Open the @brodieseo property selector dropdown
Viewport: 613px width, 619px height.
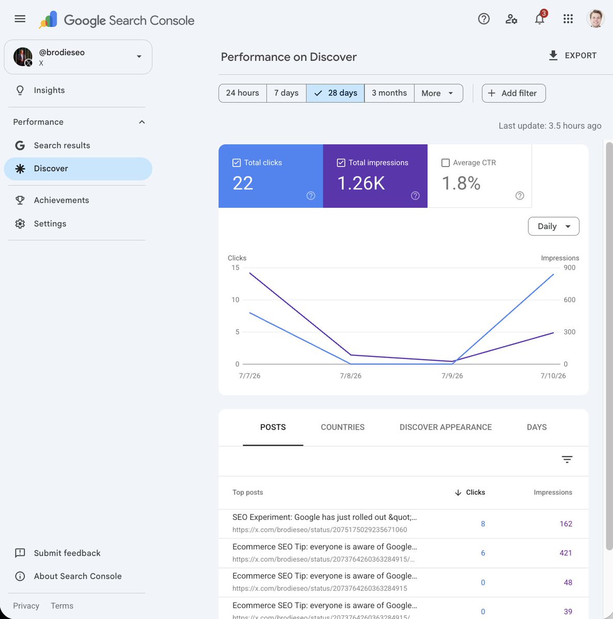[78, 57]
